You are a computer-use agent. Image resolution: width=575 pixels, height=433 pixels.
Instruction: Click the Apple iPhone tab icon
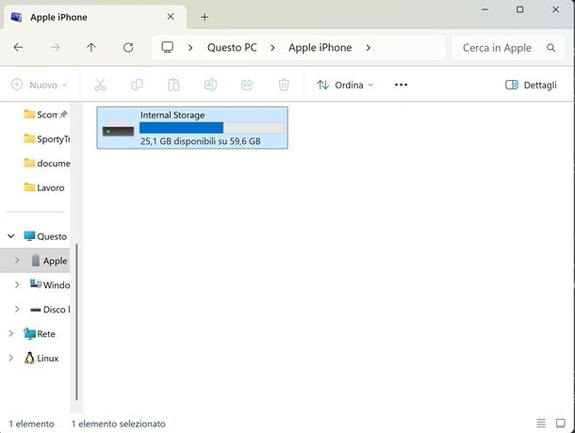click(x=17, y=17)
